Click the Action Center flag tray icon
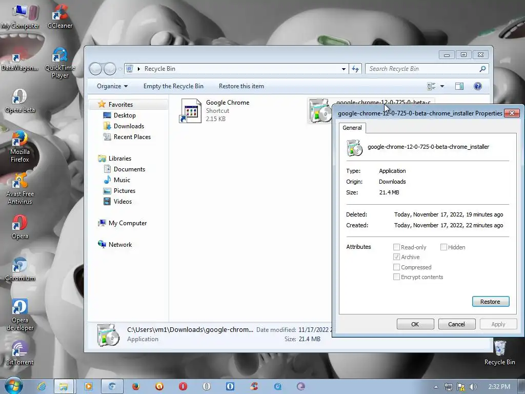 461,387
